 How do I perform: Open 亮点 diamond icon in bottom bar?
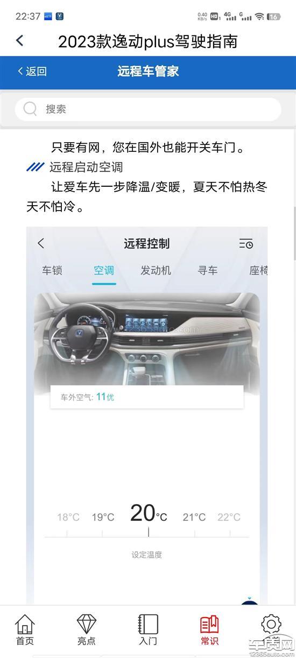[86, 629]
